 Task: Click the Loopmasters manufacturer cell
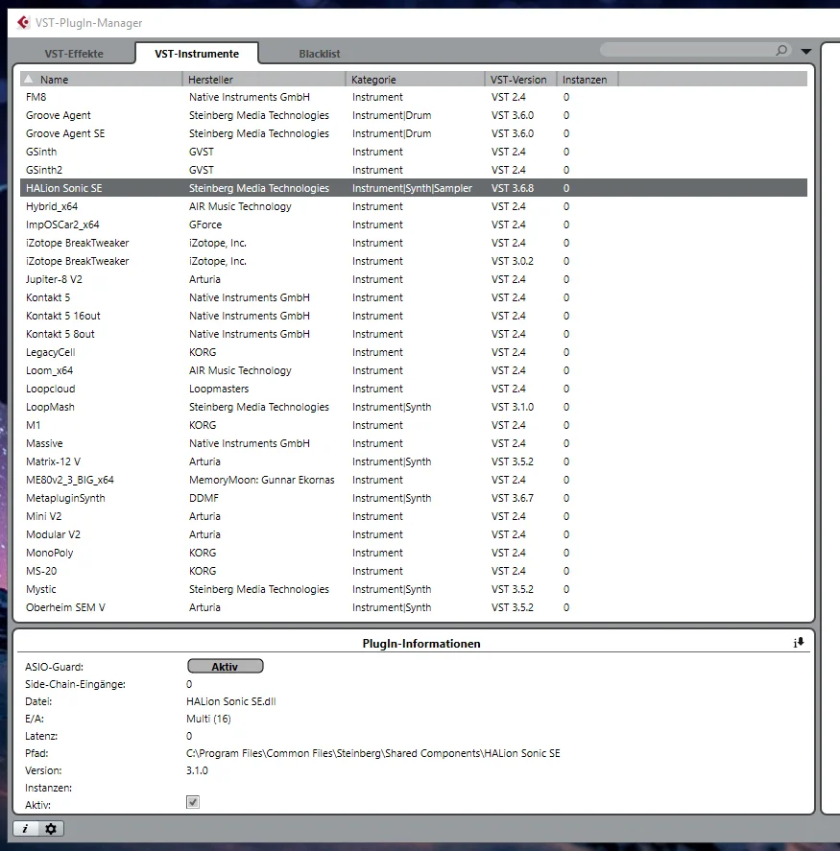[x=219, y=389]
